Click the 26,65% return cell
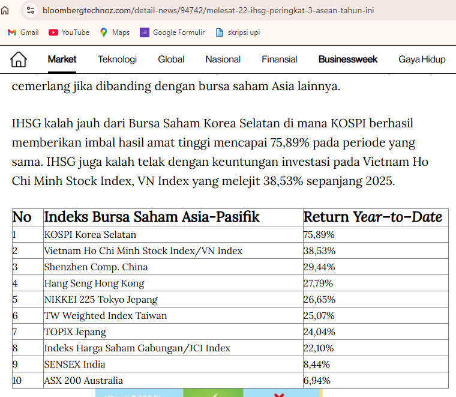The height and width of the screenshot is (397, 456). point(376,299)
